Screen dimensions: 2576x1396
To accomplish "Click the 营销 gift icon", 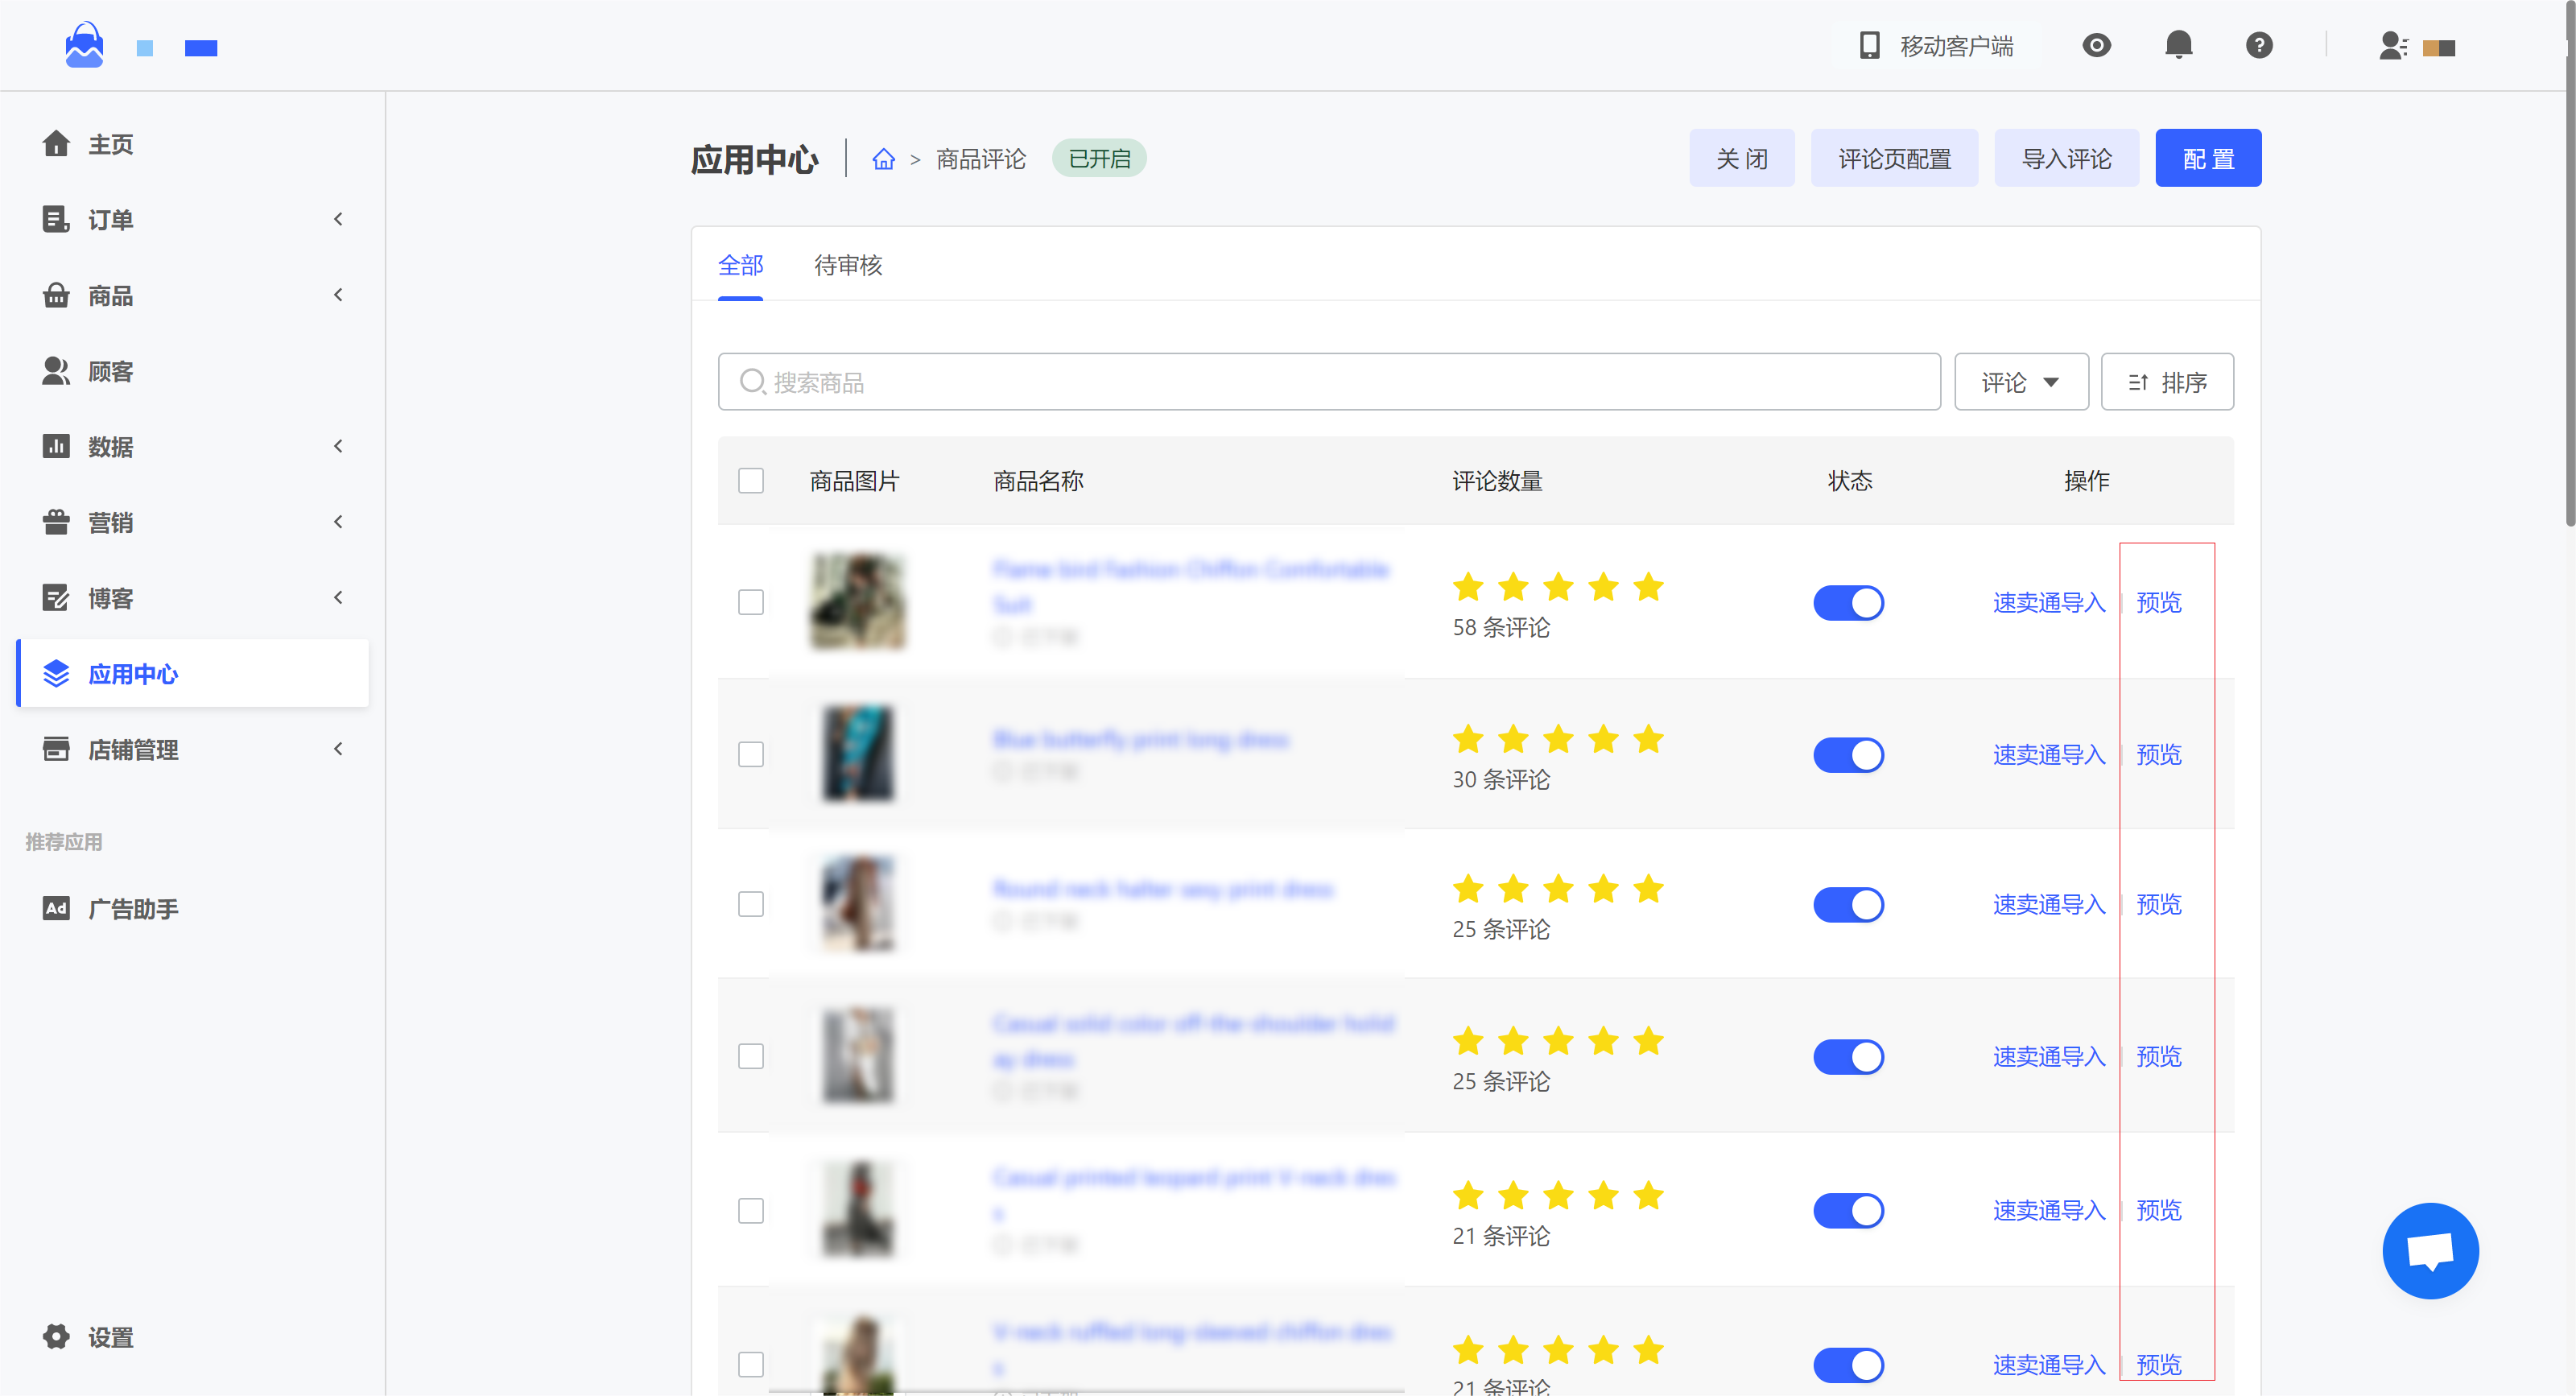I will tap(56, 522).
